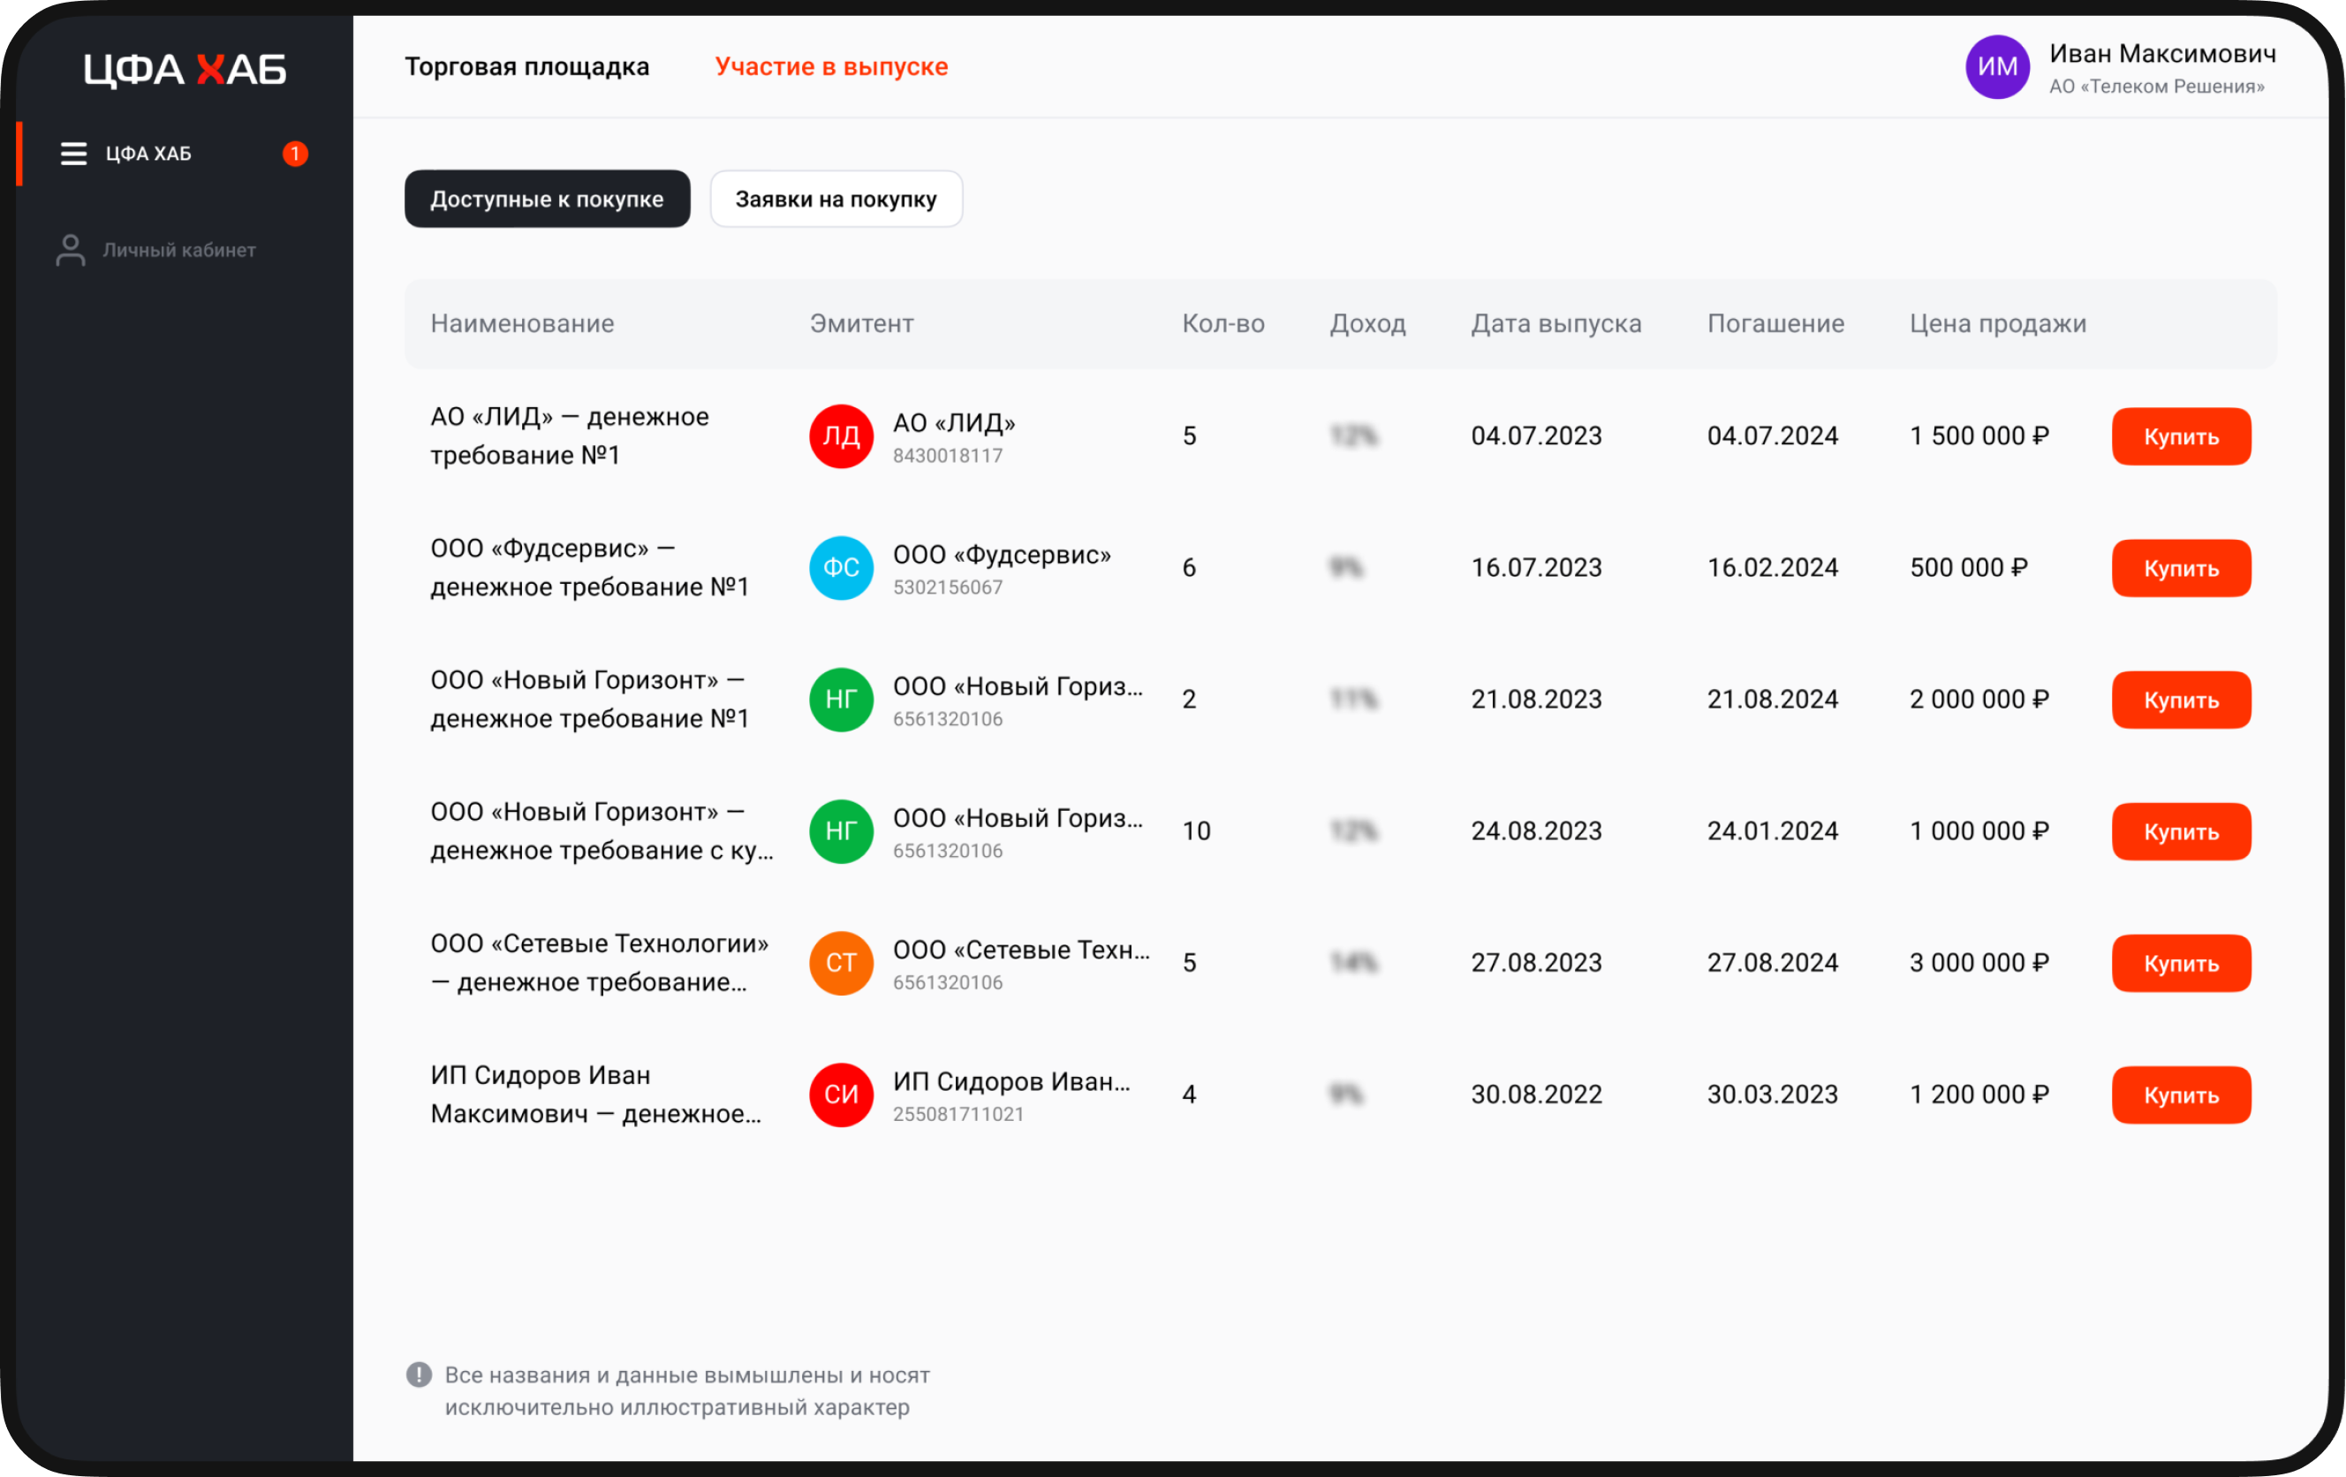Click the Эмитент column header
2346x1477 pixels.
(861, 323)
